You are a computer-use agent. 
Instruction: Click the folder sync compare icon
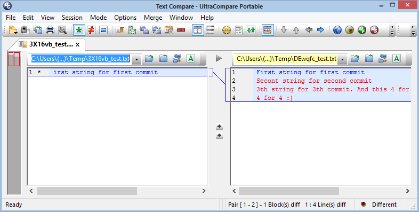point(157,30)
